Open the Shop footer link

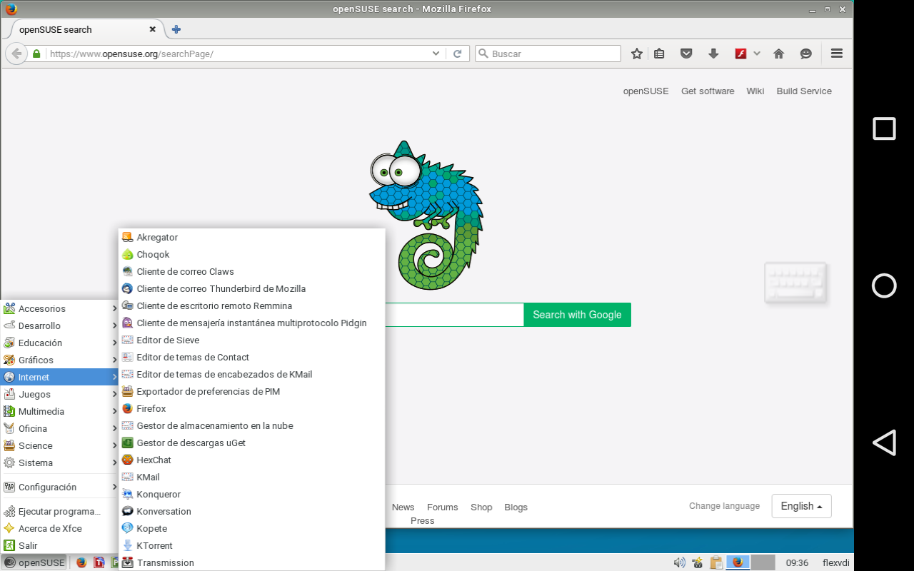pos(481,507)
